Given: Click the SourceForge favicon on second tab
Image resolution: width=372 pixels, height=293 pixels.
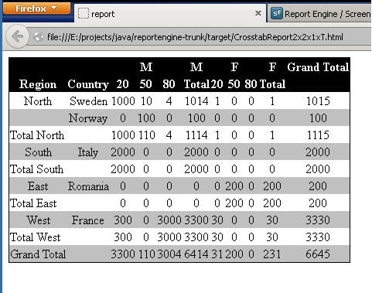Looking at the screenshot, I should pyautogui.click(x=277, y=13).
